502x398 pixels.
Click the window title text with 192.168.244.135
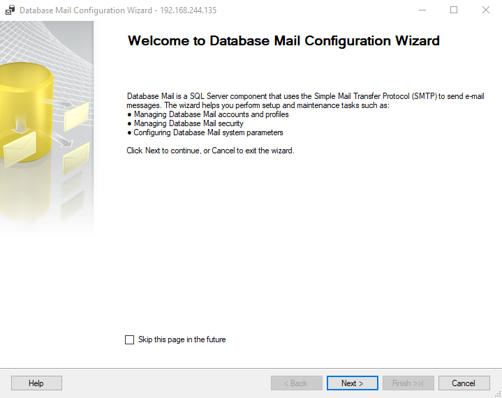[118, 10]
